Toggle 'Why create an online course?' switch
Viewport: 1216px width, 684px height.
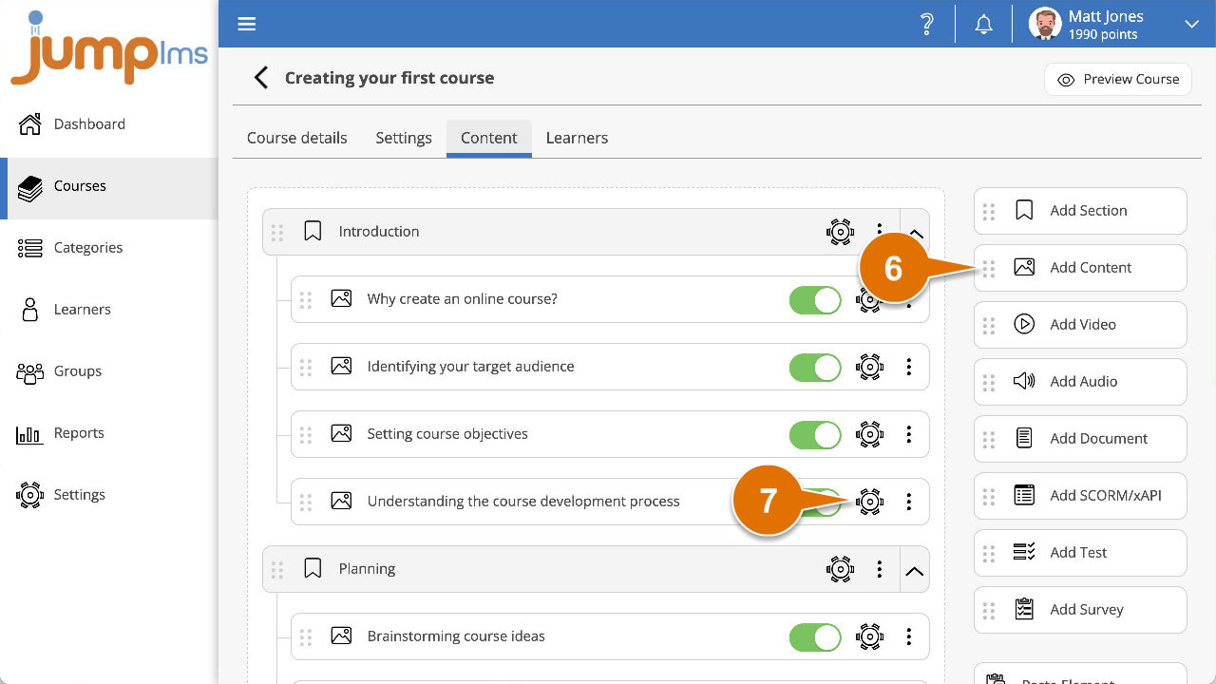[x=815, y=300]
